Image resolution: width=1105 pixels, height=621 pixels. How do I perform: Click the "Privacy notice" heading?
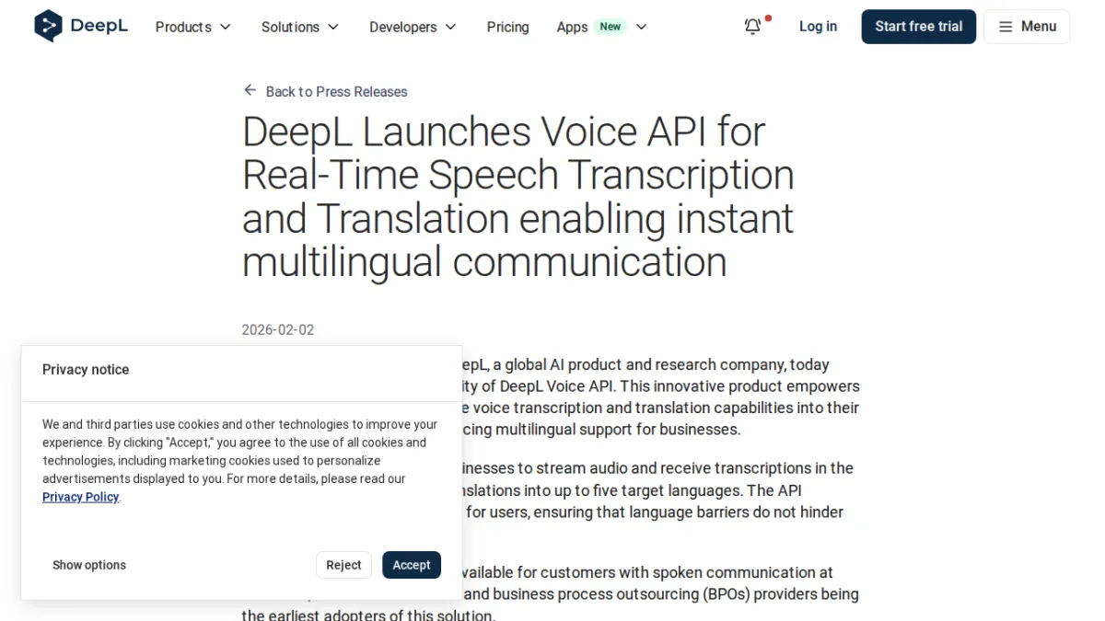click(86, 370)
